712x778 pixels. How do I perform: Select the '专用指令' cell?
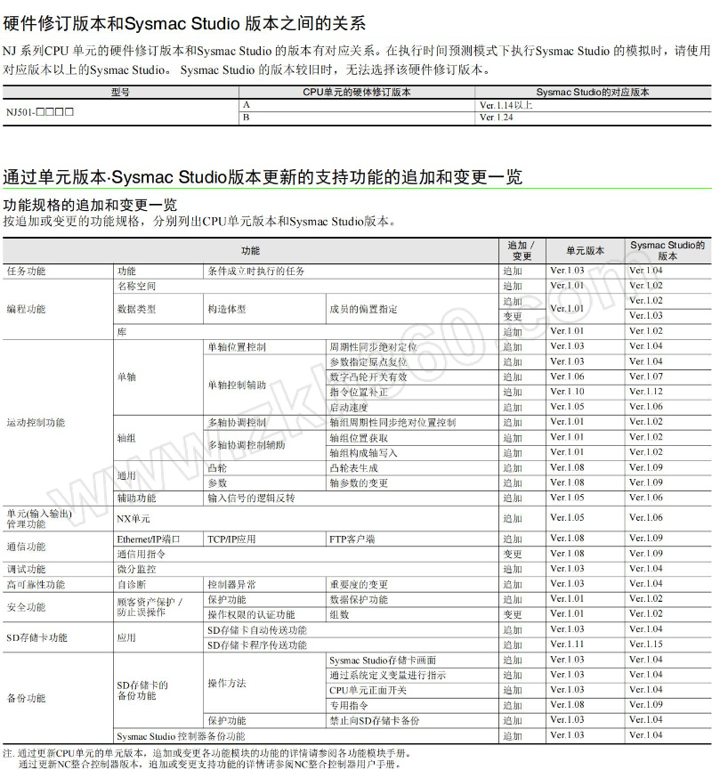click(x=349, y=706)
